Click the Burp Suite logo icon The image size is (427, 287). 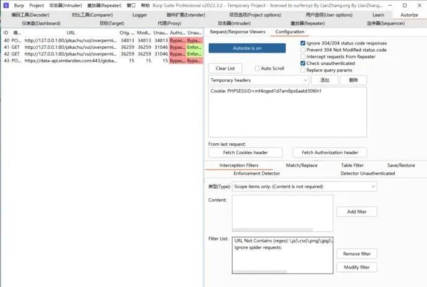(6, 5)
